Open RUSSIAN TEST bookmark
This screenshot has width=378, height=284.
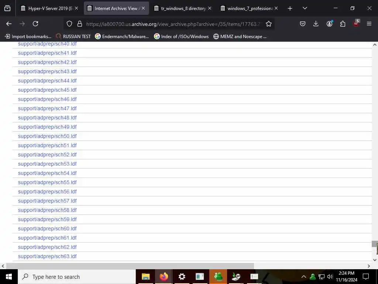73,37
